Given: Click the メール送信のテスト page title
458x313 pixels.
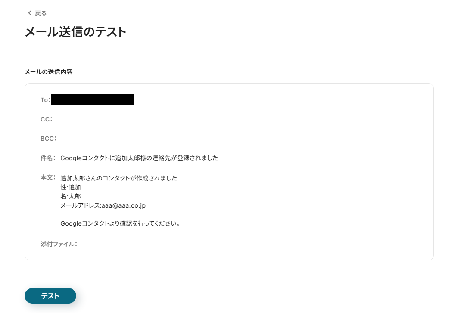Looking at the screenshot, I should click(76, 32).
